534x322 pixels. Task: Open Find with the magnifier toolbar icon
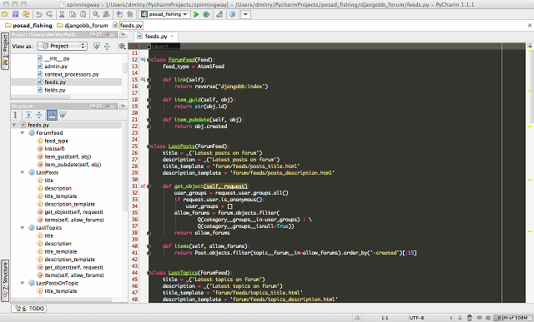click(96, 14)
